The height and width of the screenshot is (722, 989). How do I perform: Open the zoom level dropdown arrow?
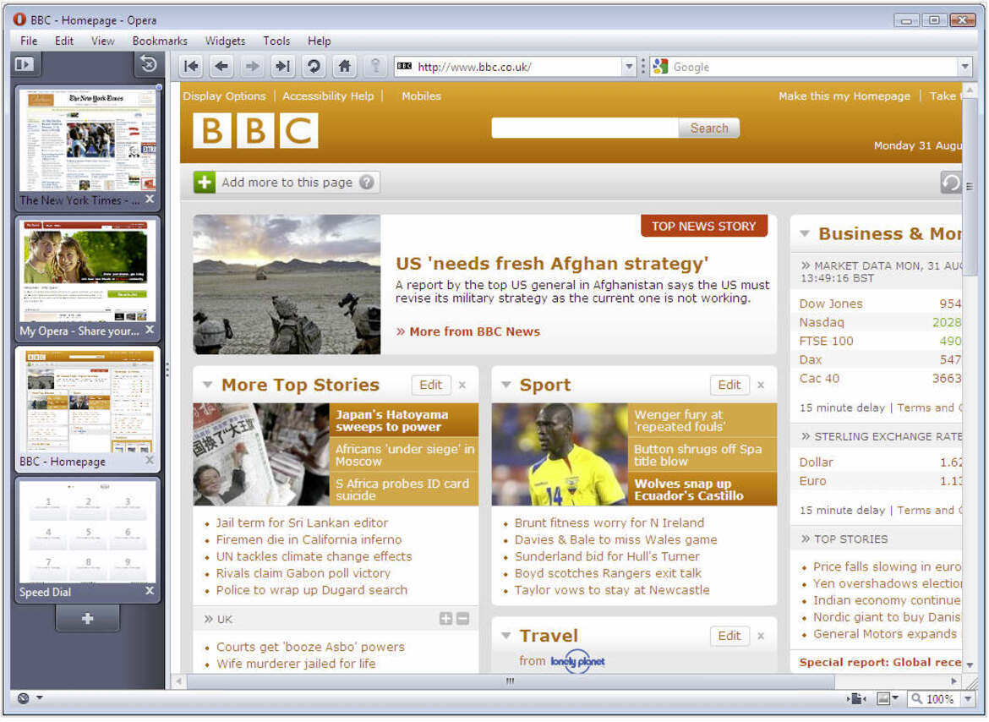coord(968,698)
